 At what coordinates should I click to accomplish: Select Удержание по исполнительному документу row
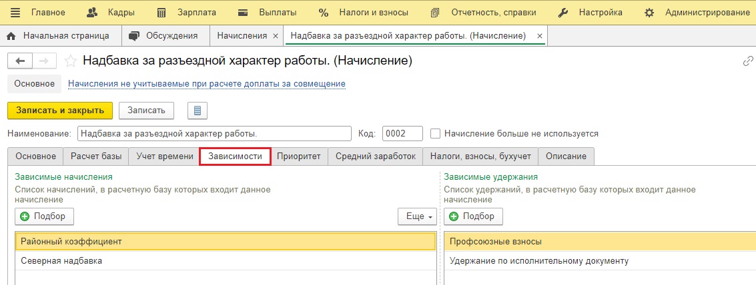(x=600, y=261)
